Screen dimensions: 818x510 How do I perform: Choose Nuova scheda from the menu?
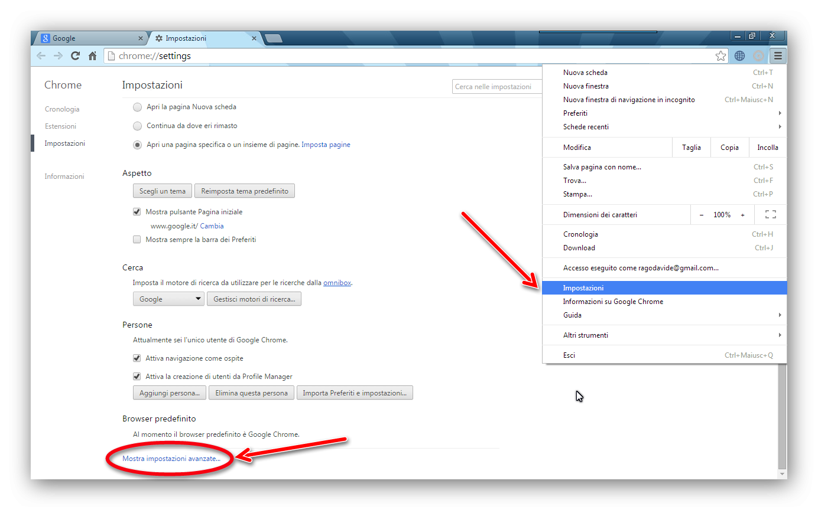[x=664, y=73]
